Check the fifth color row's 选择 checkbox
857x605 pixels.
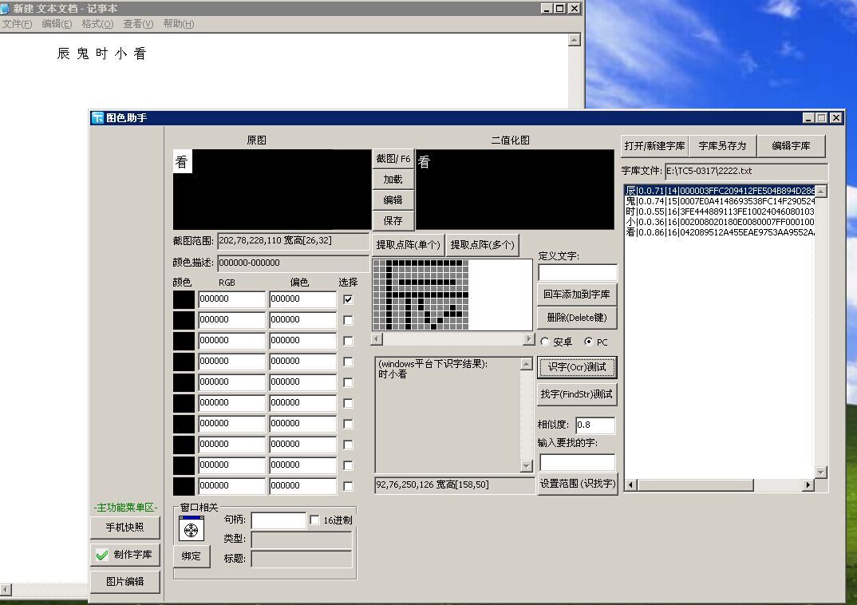tap(348, 382)
